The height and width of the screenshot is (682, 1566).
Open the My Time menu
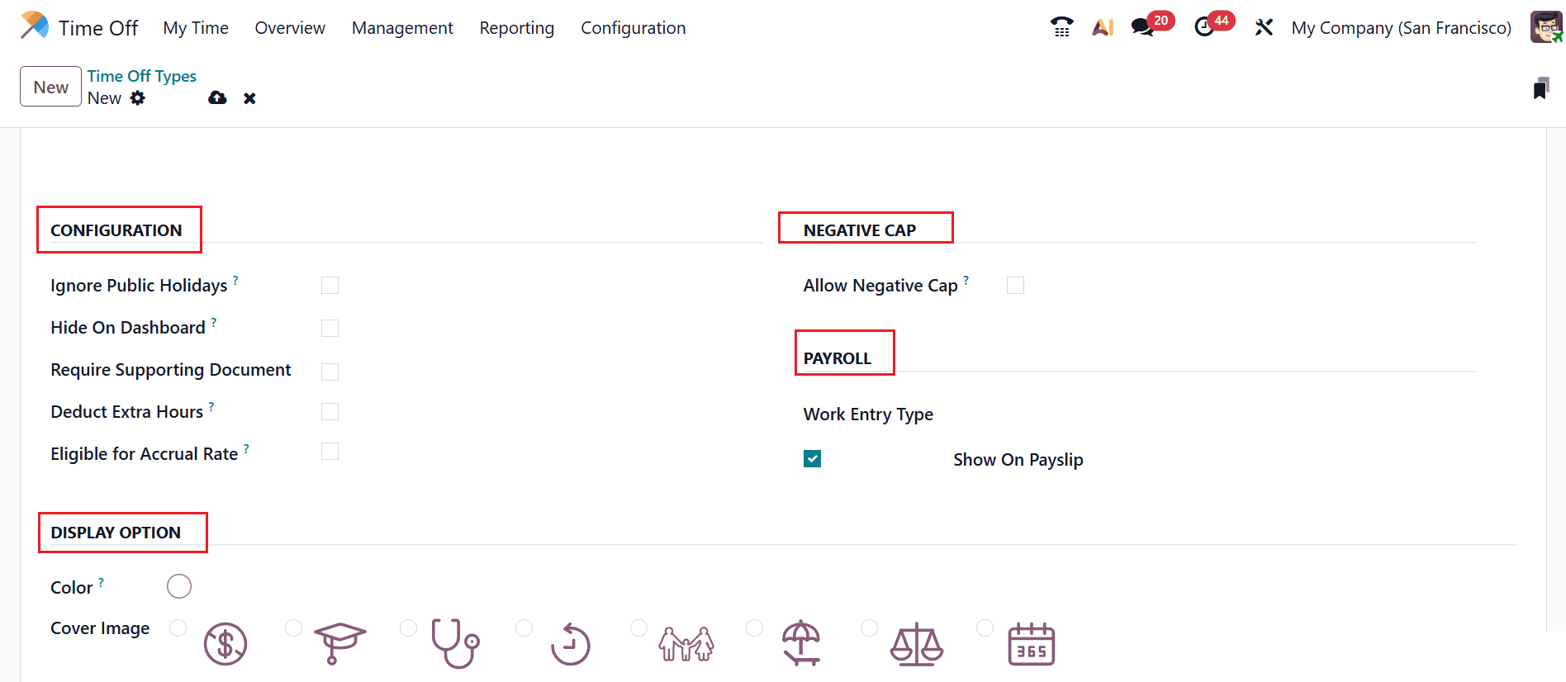pyautogui.click(x=196, y=28)
